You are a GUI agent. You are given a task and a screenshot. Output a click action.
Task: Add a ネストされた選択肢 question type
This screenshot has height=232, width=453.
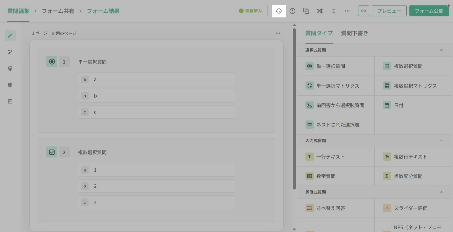[336, 125]
